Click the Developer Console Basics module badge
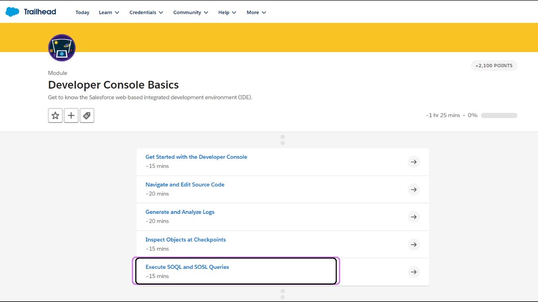The width and height of the screenshot is (538, 302). click(62, 48)
